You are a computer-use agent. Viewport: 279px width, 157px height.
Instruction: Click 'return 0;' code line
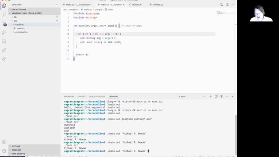pos(82,55)
